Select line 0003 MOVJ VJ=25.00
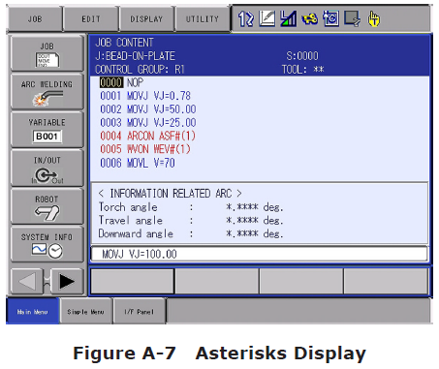 click(148, 123)
